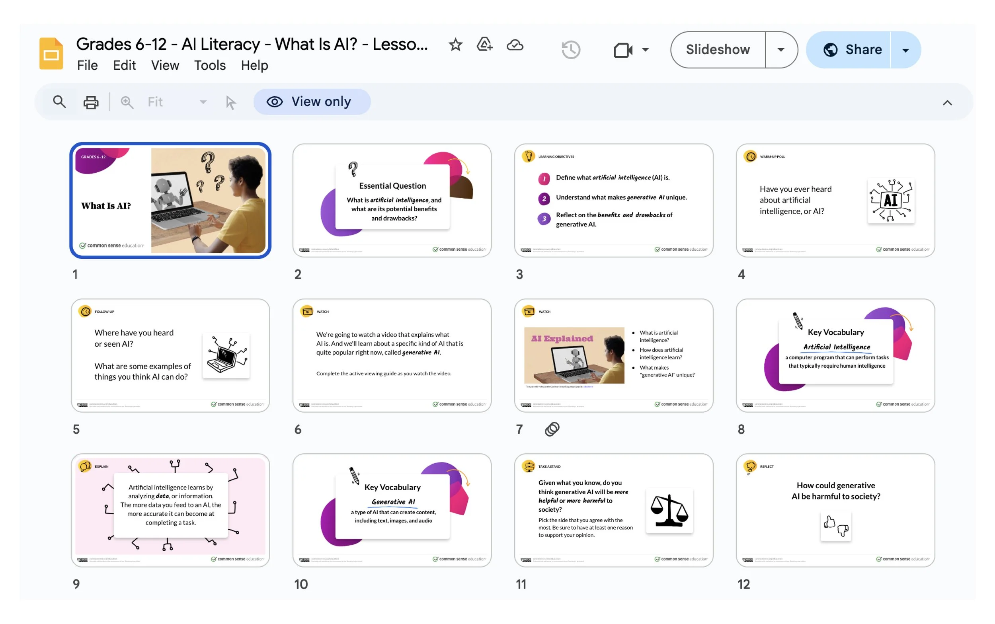The height and width of the screenshot is (624, 995).
Task: Open version history clock icon
Action: (571, 50)
